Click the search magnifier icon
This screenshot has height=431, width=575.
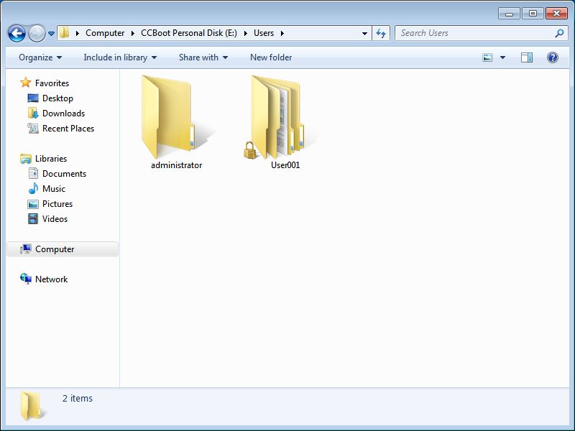[560, 33]
